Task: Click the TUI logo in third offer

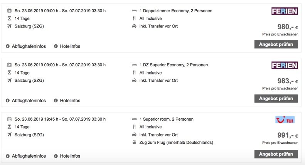Action: pos(285,120)
